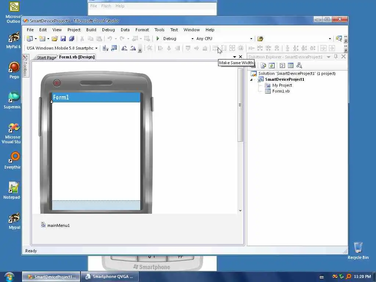Click the Save All icon
The width and height of the screenshot is (376, 282).
[x=72, y=39]
